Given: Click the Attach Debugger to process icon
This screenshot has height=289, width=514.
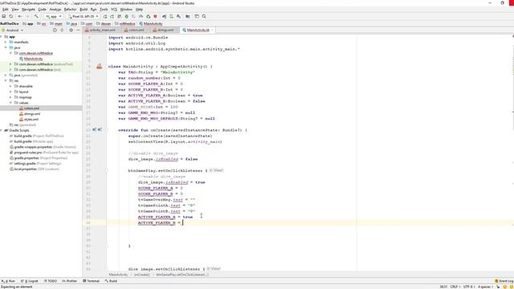Looking at the screenshot, I should [148, 16].
